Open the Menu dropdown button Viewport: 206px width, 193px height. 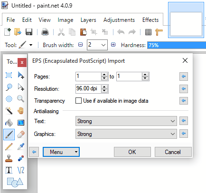tap(61, 152)
